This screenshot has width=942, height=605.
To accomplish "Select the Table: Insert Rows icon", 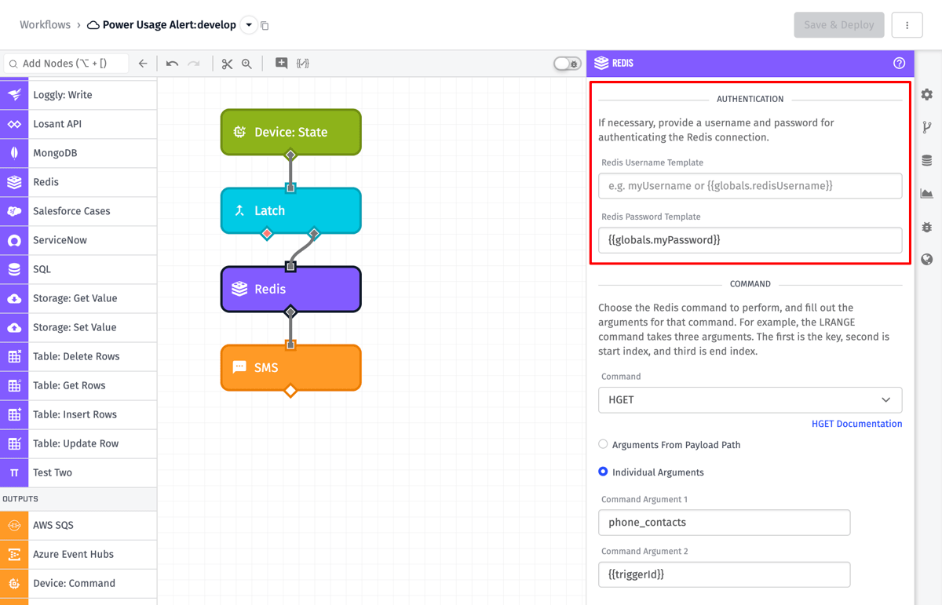I will (x=14, y=414).
